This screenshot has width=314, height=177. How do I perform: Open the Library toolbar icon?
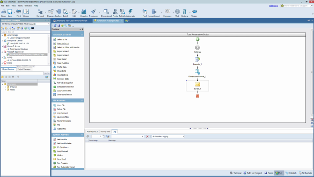(x=26, y=13)
